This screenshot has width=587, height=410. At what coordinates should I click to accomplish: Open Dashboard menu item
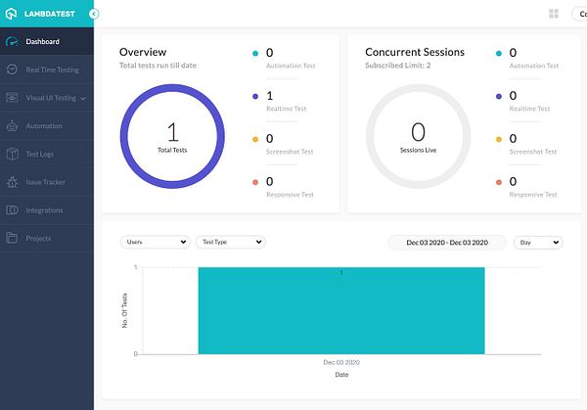click(47, 41)
